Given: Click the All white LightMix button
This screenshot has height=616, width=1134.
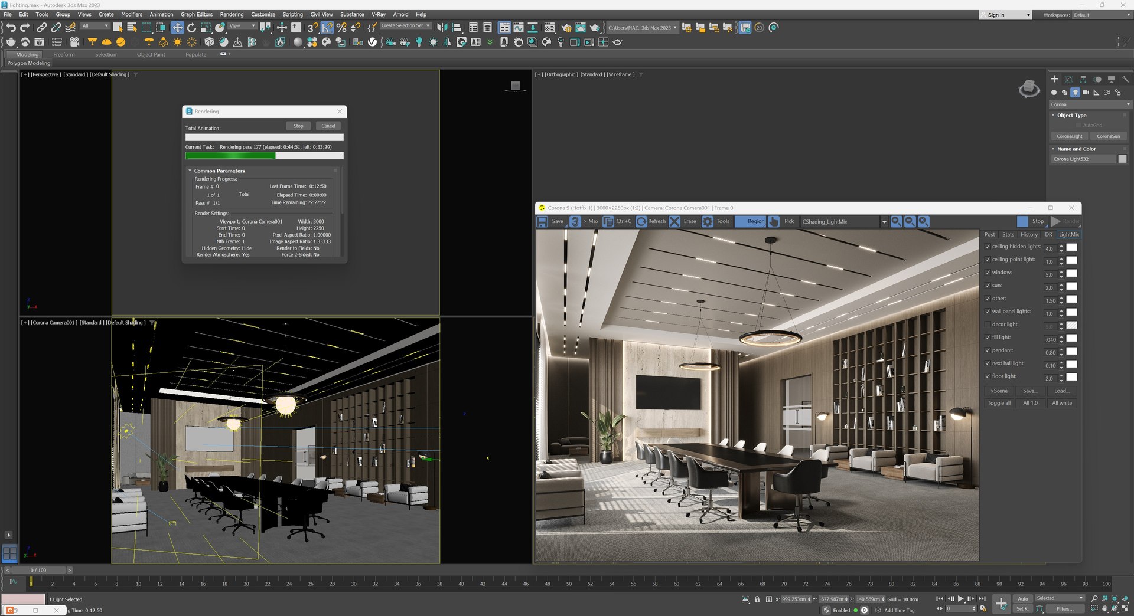Looking at the screenshot, I should [x=1061, y=403].
